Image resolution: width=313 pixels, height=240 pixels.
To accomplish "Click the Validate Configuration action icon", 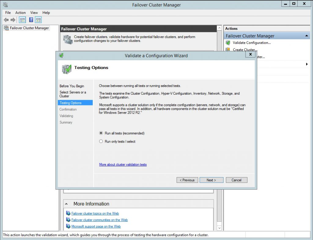I will tap(228, 43).
